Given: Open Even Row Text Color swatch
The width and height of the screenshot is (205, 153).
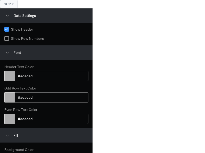Looking at the screenshot, I should [10, 119].
